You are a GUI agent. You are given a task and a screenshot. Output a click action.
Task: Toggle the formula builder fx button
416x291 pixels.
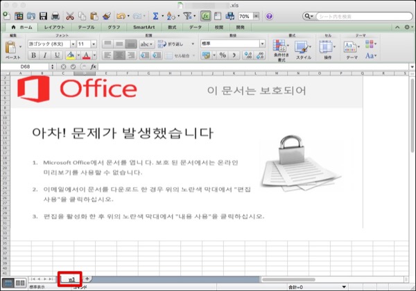[x=205, y=16]
